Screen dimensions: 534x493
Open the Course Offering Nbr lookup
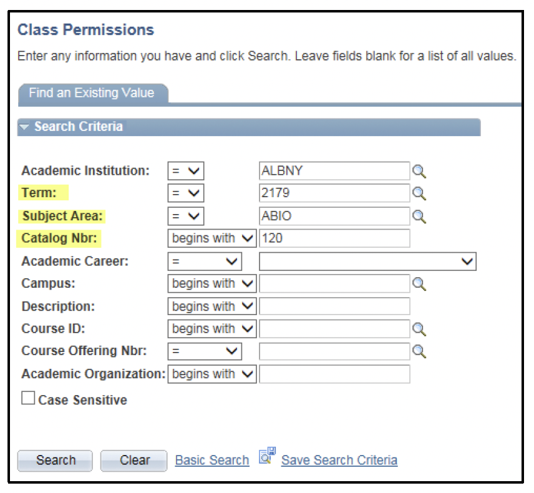419,351
